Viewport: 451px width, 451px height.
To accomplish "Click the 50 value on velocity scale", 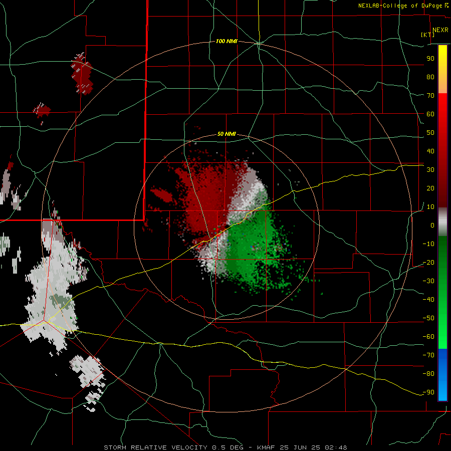I will coord(430,133).
